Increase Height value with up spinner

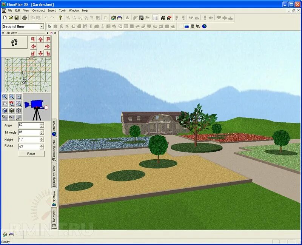[42, 138]
